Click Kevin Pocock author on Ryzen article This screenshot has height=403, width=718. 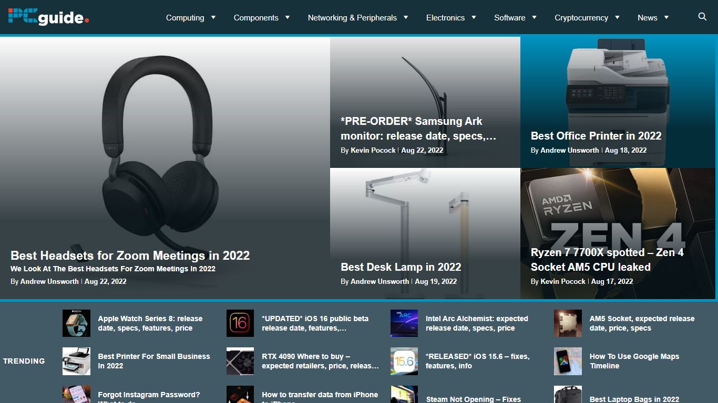coord(563,281)
